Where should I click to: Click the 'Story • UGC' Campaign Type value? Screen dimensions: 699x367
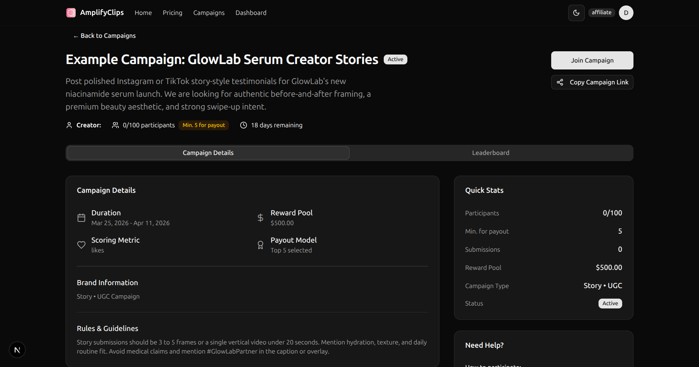pyautogui.click(x=603, y=286)
